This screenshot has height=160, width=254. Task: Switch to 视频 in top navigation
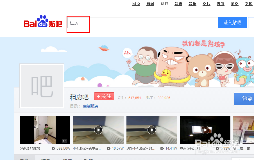221,4
